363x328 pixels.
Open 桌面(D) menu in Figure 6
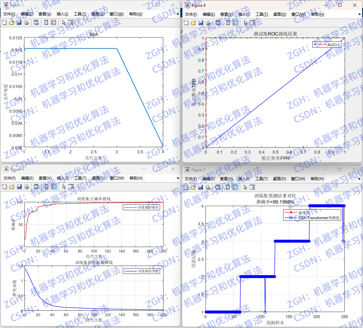98,178
